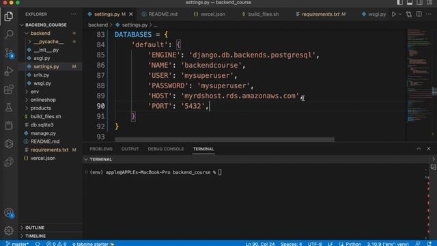Screen dimensions: 437x246
Task: Click backend breadcrumb segment
Action: [x=98, y=25]
